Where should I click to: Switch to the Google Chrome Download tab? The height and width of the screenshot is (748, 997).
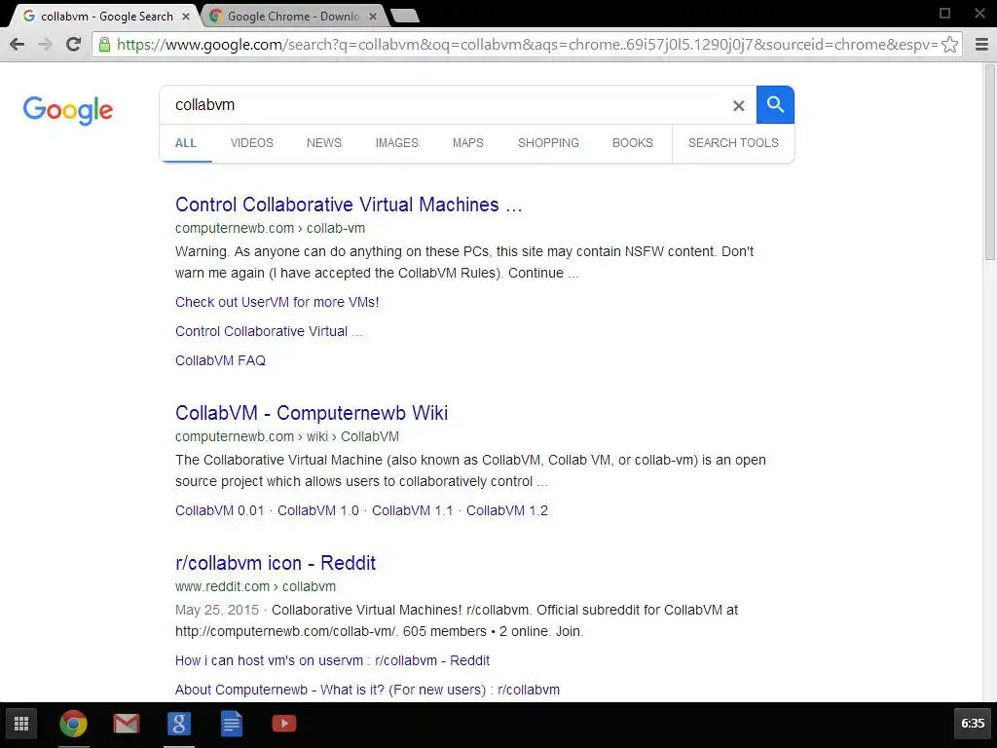293,17
